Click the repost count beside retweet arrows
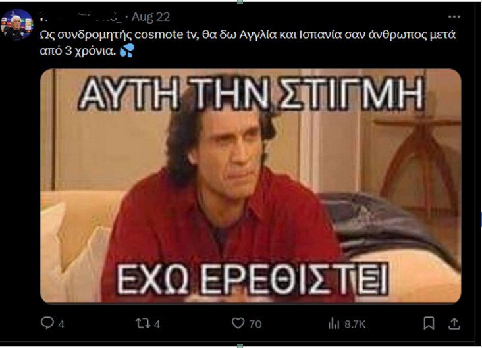The image size is (482, 348). point(157,324)
